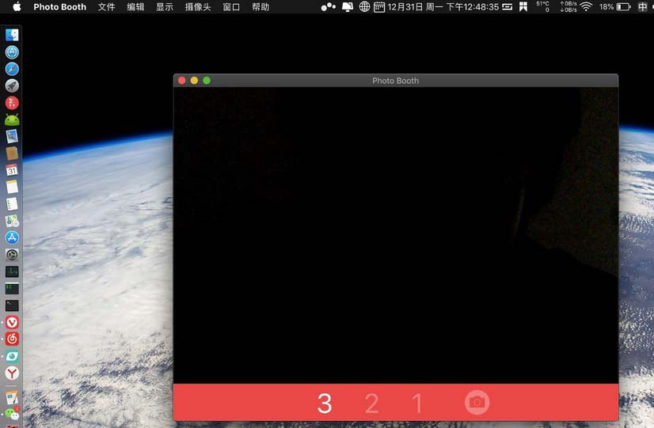Open the 显示 menu
The image size is (654, 428).
(x=165, y=7)
